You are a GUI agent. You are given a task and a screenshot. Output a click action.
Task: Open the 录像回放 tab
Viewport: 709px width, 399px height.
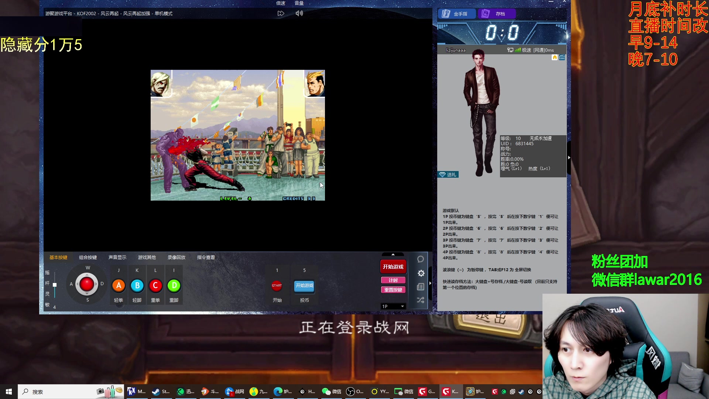click(x=177, y=258)
